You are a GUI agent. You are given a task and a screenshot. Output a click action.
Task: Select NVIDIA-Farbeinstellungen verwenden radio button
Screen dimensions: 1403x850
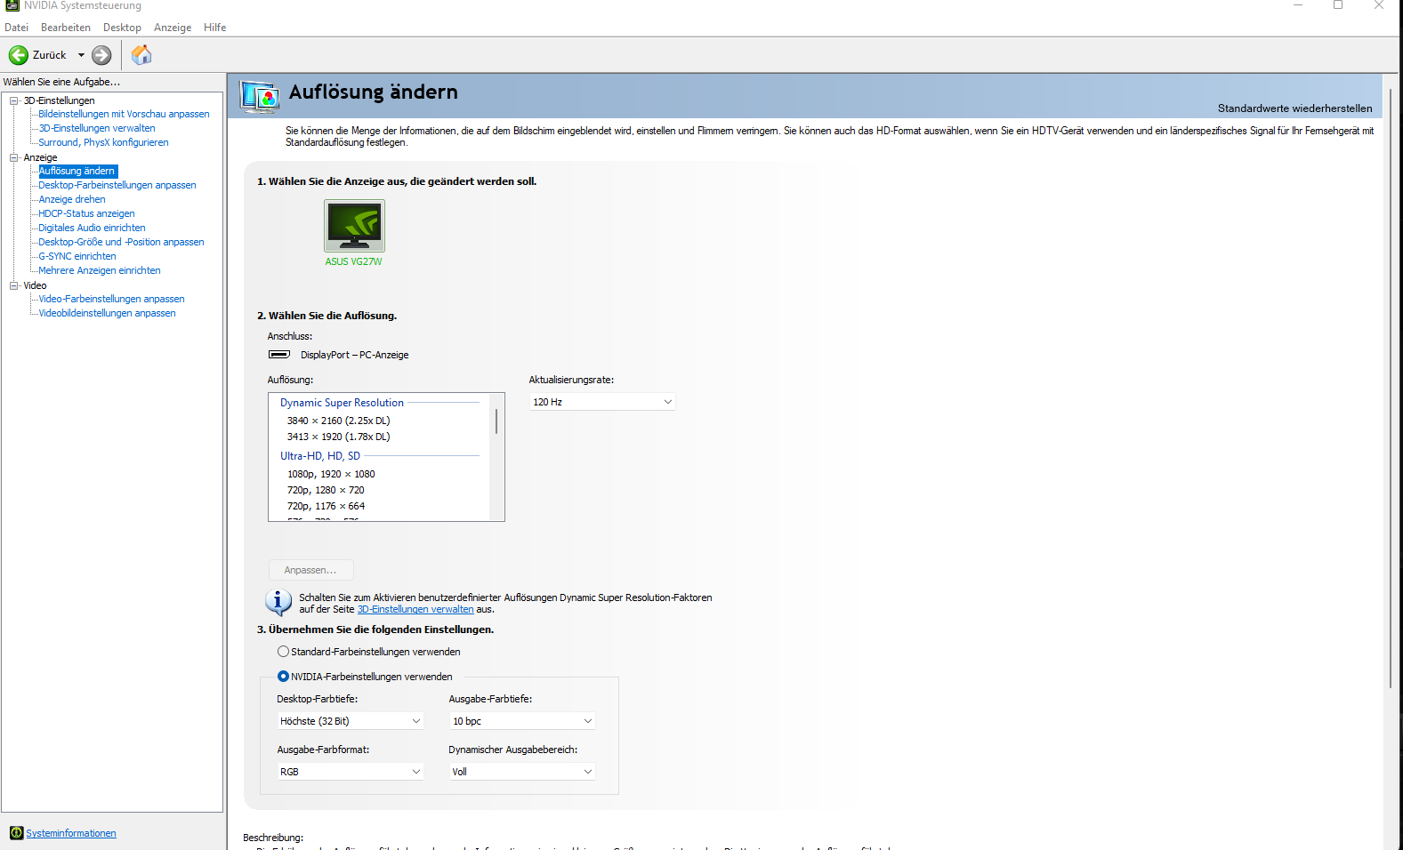point(283,677)
